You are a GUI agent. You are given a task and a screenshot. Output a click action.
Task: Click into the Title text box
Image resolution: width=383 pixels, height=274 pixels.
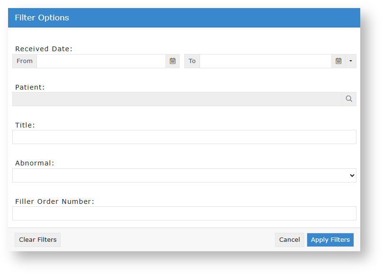coord(184,137)
